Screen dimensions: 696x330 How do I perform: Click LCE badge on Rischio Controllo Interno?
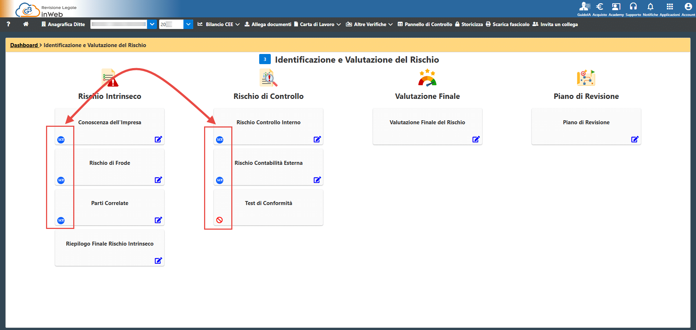220,140
